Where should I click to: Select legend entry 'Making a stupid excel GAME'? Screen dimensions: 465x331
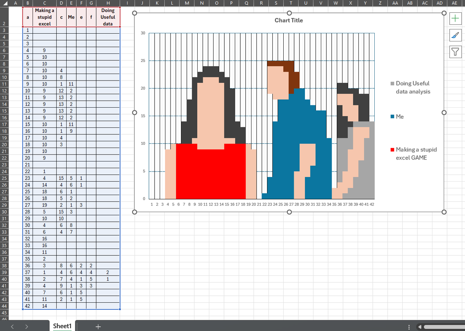point(414,153)
